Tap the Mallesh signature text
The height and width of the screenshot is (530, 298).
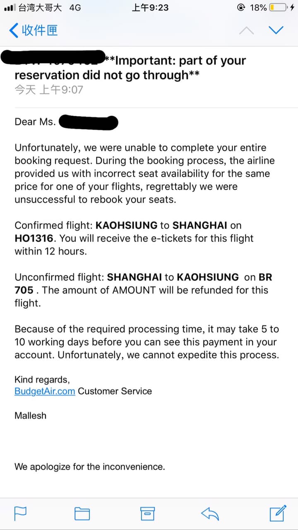click(31, 415)
